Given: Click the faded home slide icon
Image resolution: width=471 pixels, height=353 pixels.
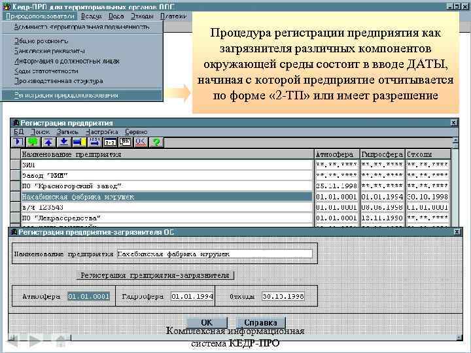Looking at the screenshot, I should click(x=61, y=341).
